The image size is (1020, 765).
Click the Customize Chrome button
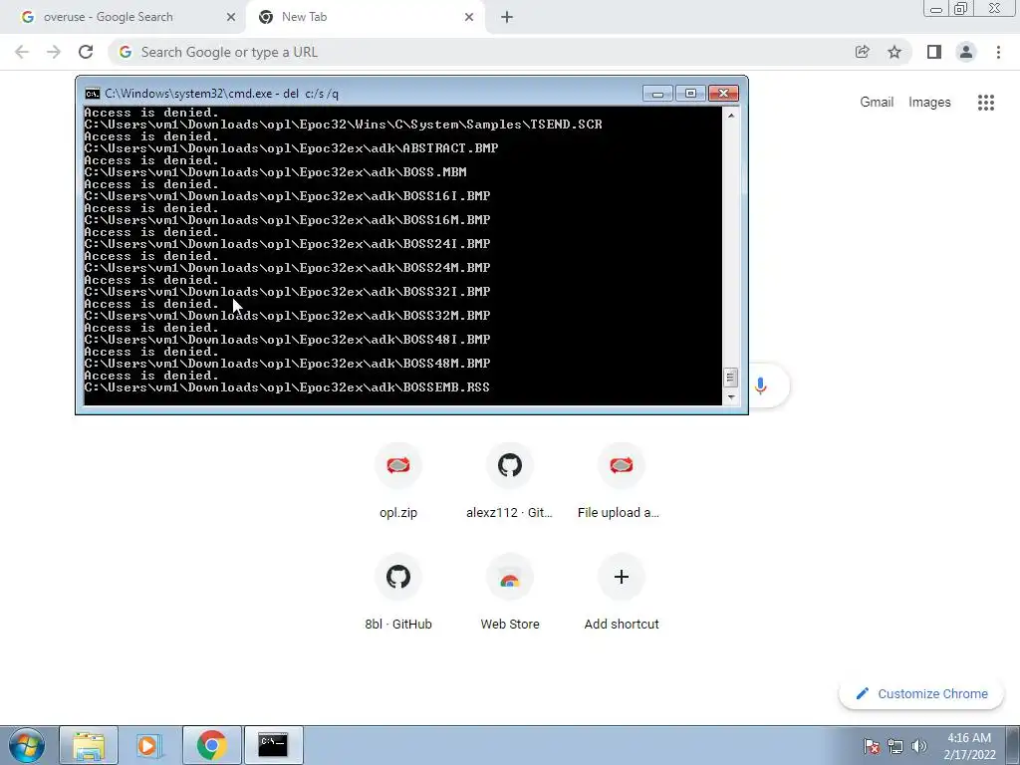pyautogui.click(x=921, y=694)
